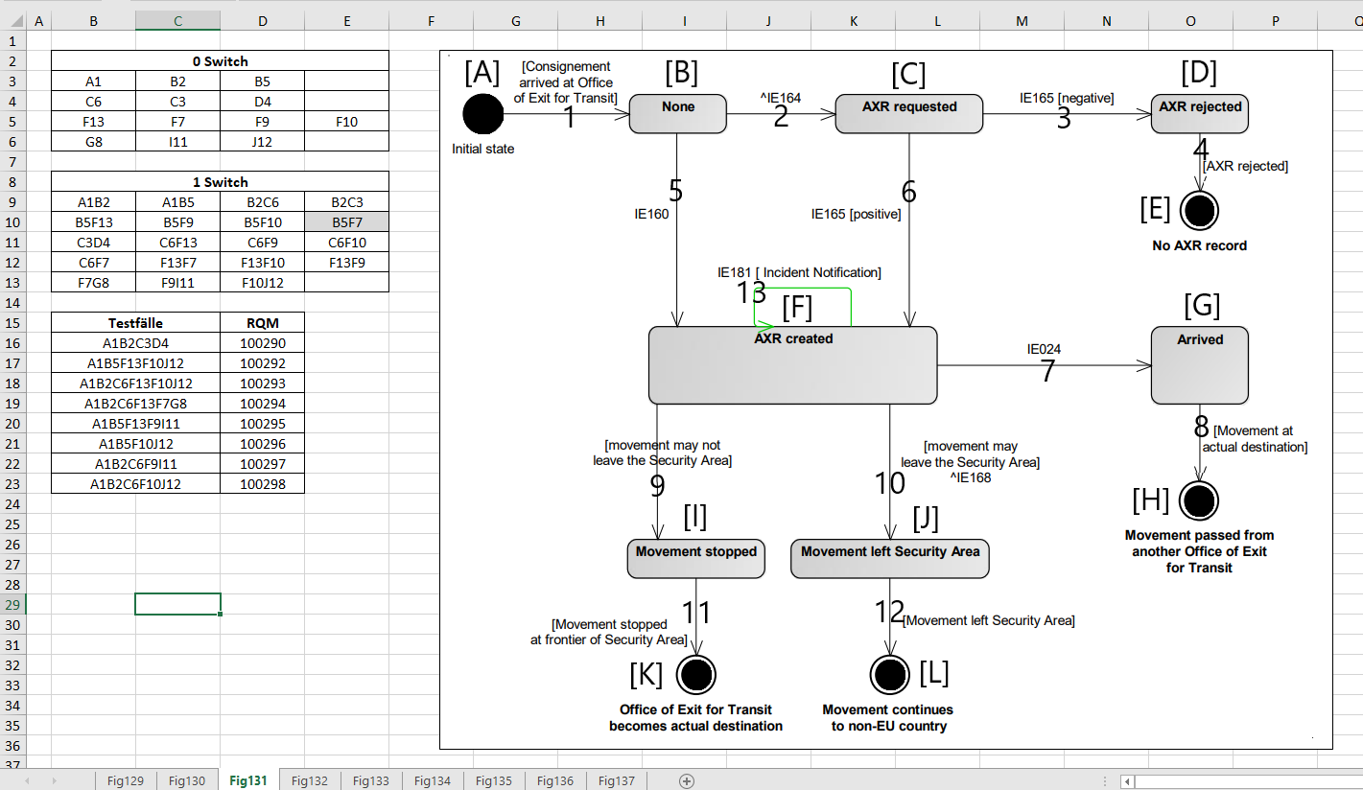Select the Initial state black circle
Screen dimensions: 1363x790
click(482, 114)
